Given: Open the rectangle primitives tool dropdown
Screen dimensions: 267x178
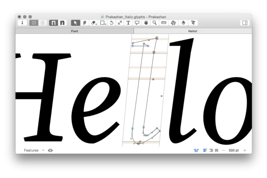Looking at the screenshot, I should pyautogui.click(x=103, y=23).
